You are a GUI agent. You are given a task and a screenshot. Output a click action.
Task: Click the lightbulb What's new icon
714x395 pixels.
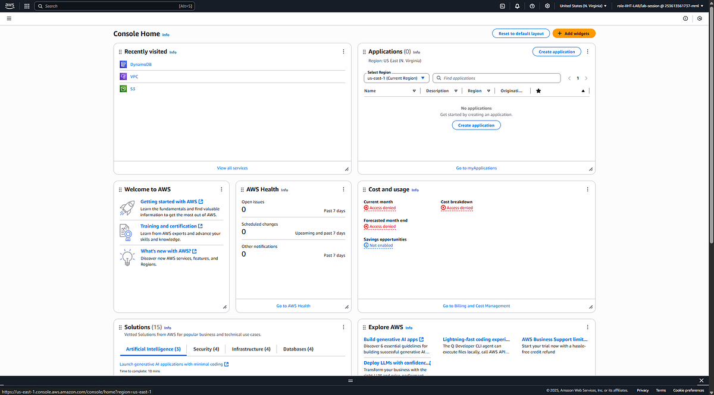click(127, 257)
